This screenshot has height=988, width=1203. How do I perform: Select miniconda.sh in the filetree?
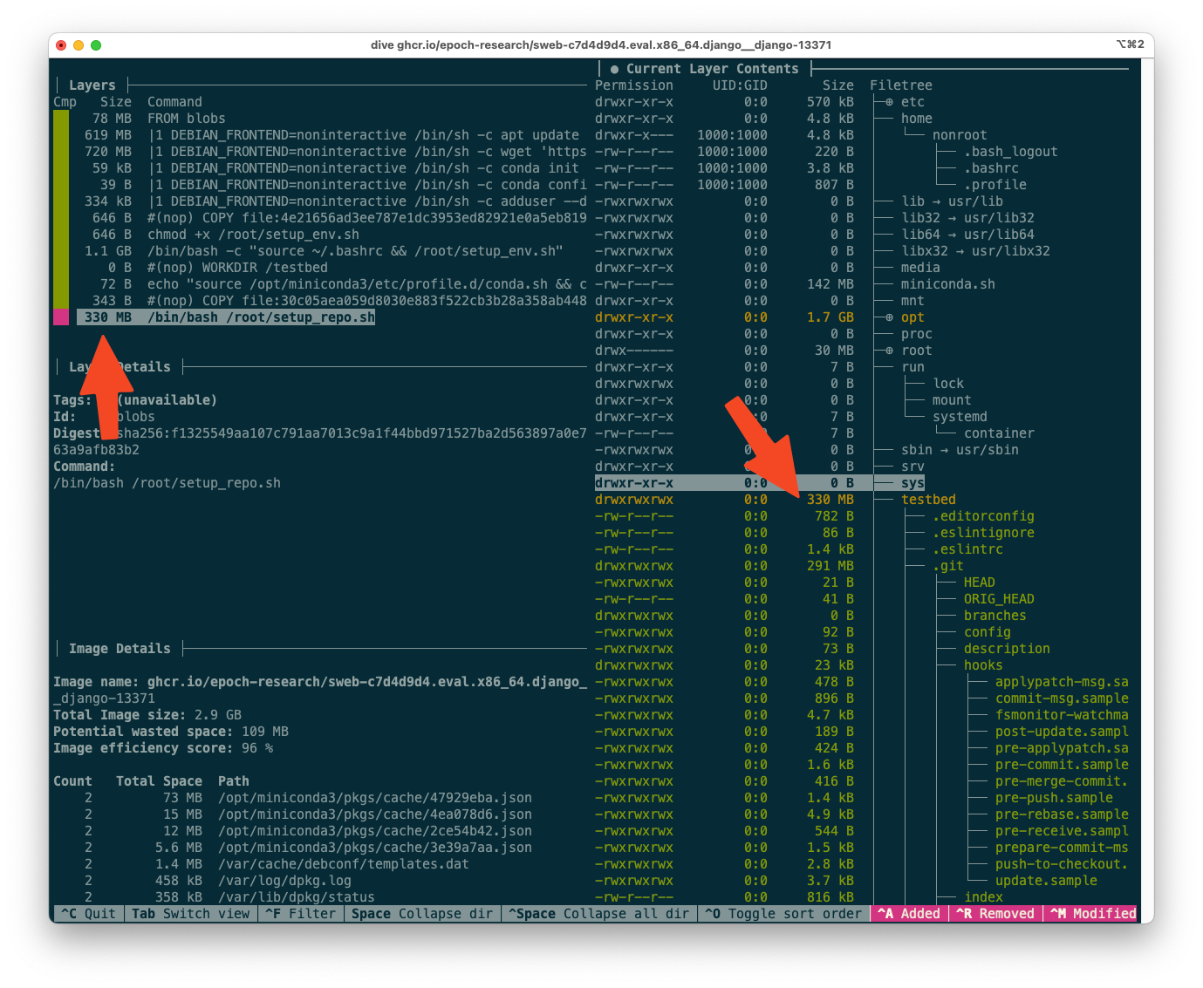tap(947, 284)
